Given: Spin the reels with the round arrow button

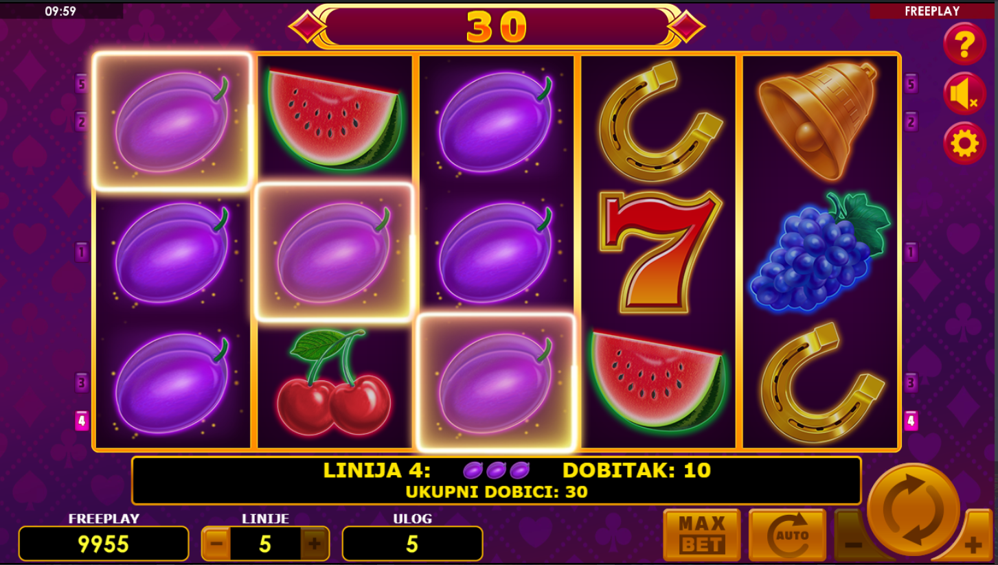Looking at the screenshot, I should pos(914,509).
